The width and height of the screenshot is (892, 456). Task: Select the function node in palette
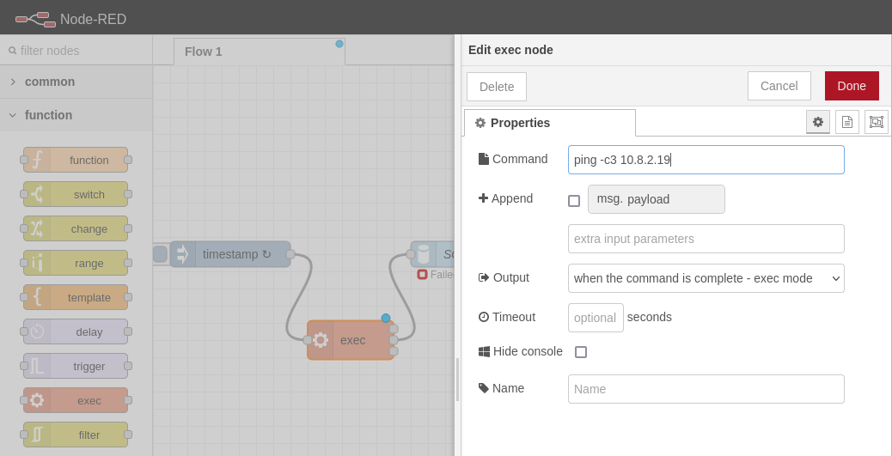click(76, 160)
